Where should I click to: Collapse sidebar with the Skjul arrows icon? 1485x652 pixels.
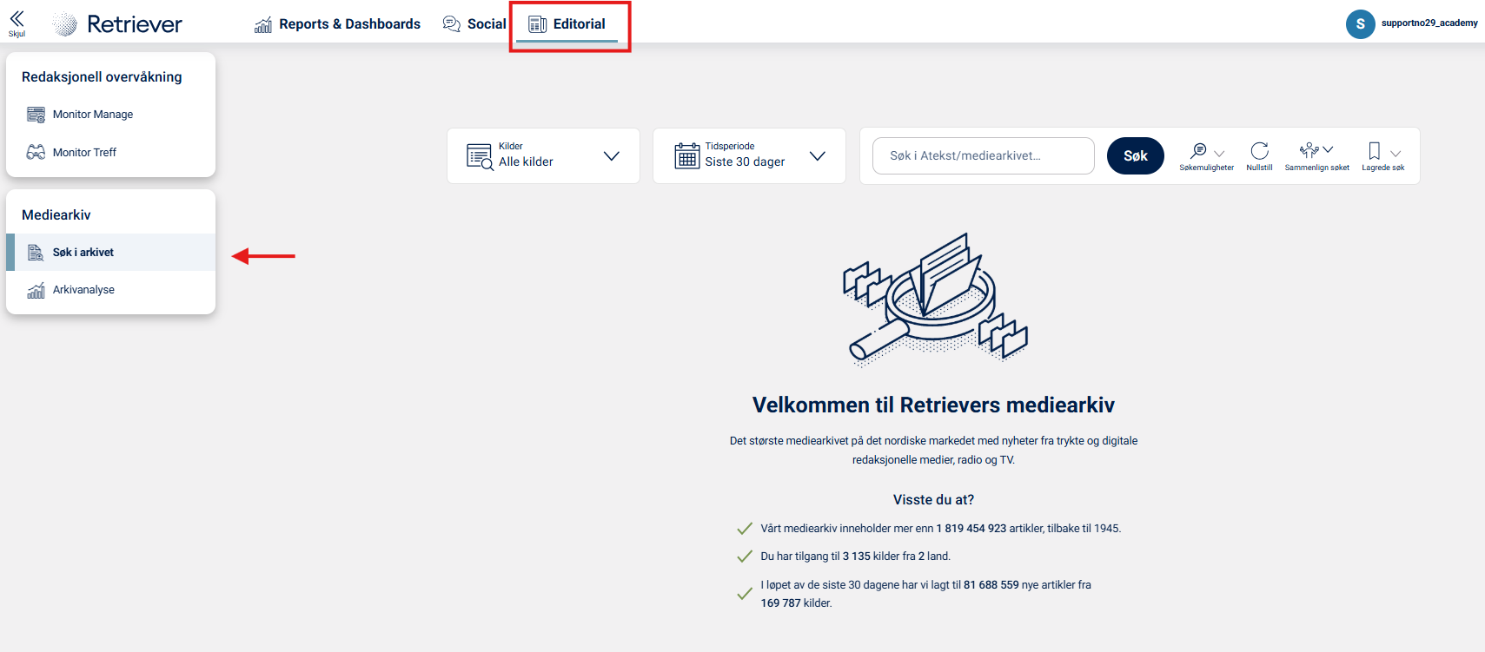(x=17, y=20)
